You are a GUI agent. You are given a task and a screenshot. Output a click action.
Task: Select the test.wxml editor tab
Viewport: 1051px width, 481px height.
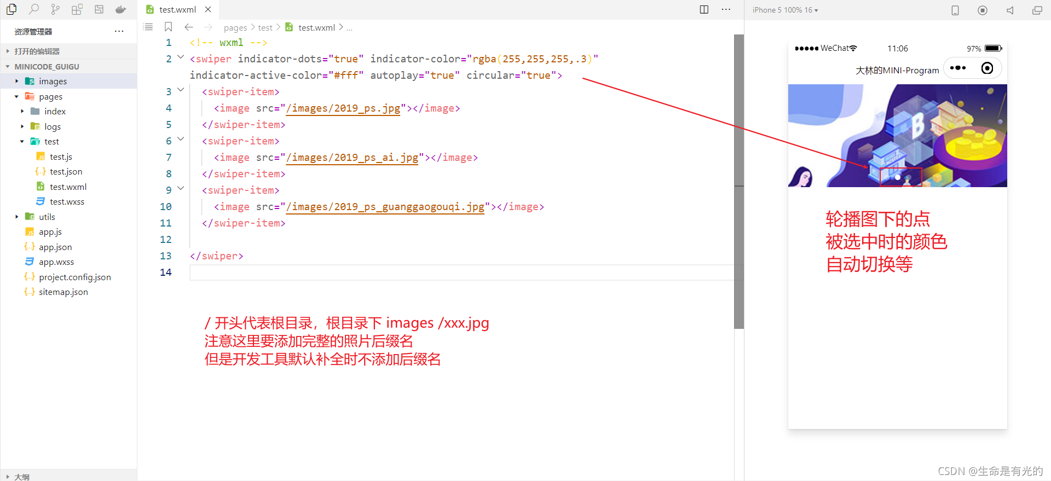point(178,9)
